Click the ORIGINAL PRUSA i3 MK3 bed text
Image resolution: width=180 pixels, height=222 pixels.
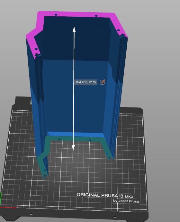click(x=105, y=196)
